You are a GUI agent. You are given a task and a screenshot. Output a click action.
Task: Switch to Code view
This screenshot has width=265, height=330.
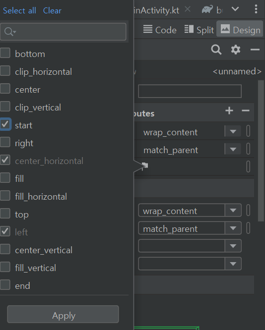click(x=160, y=30)
